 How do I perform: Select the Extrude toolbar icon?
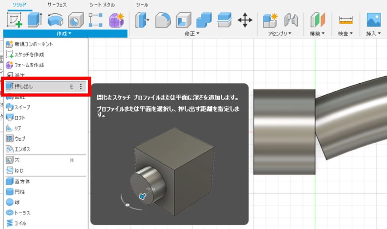(35, 20)
